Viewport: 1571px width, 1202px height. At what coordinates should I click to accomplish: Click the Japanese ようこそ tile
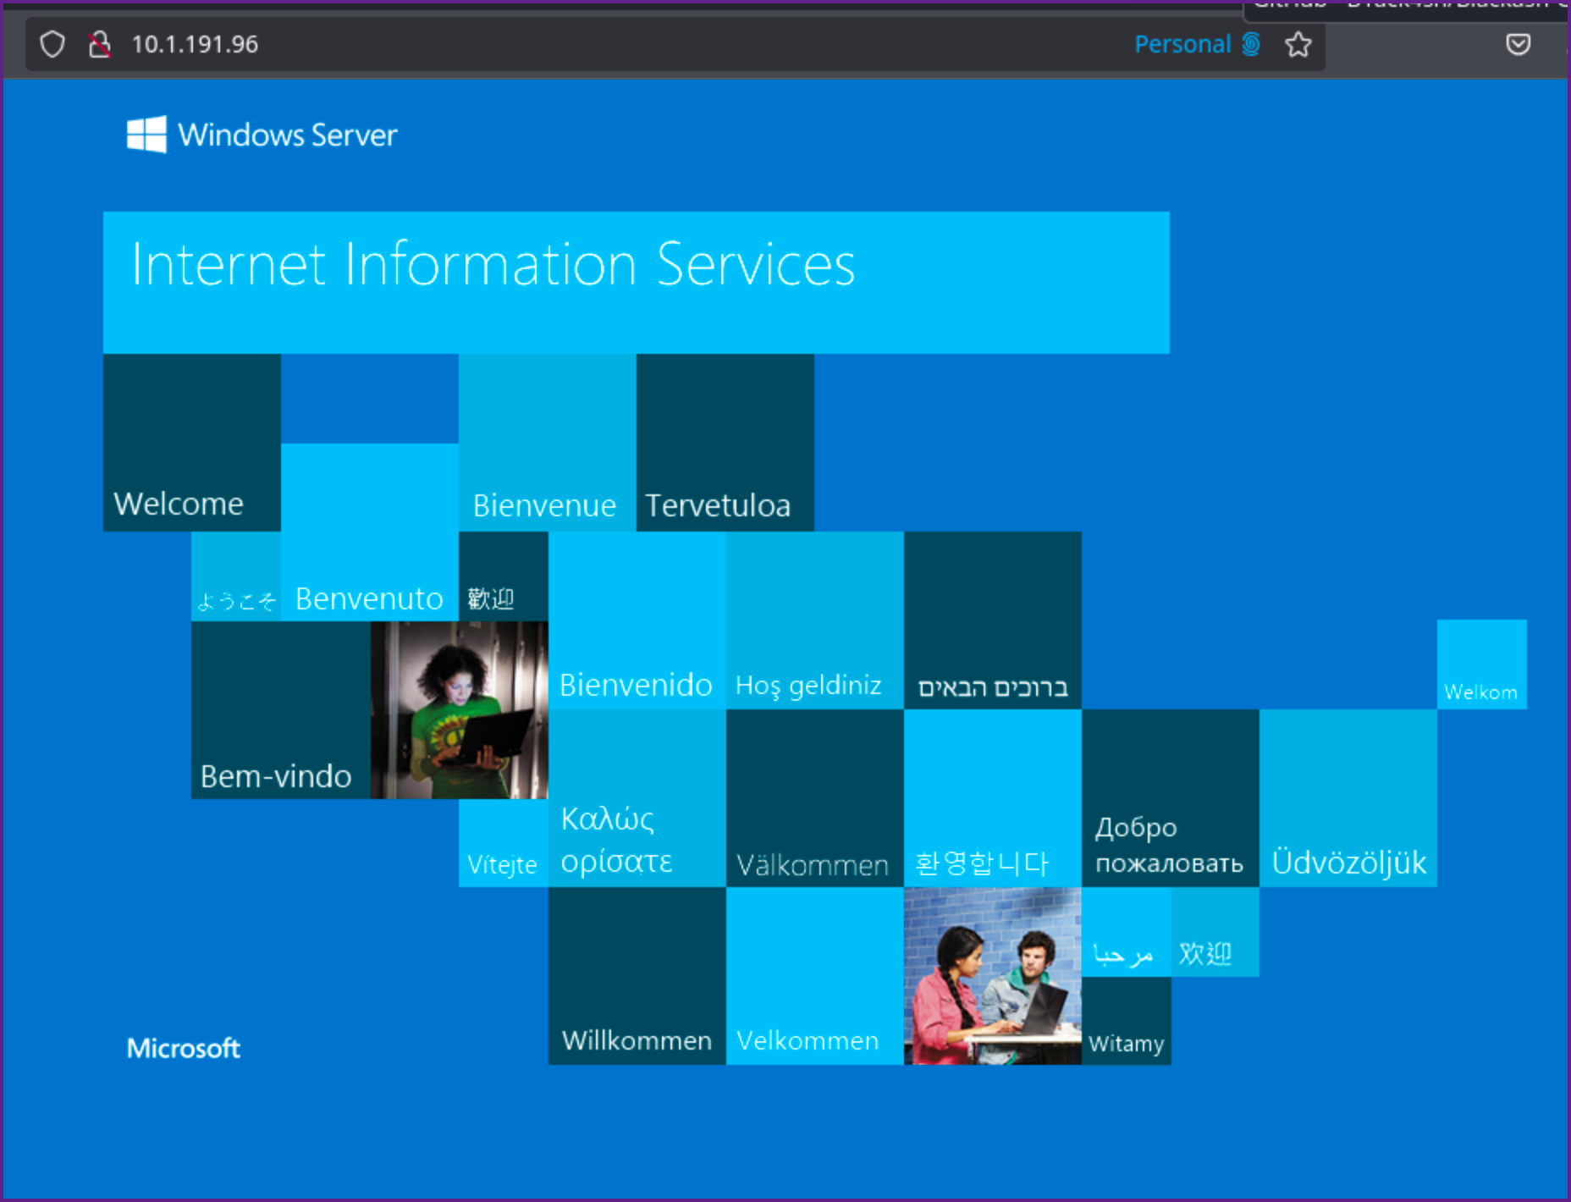[236, 576]
